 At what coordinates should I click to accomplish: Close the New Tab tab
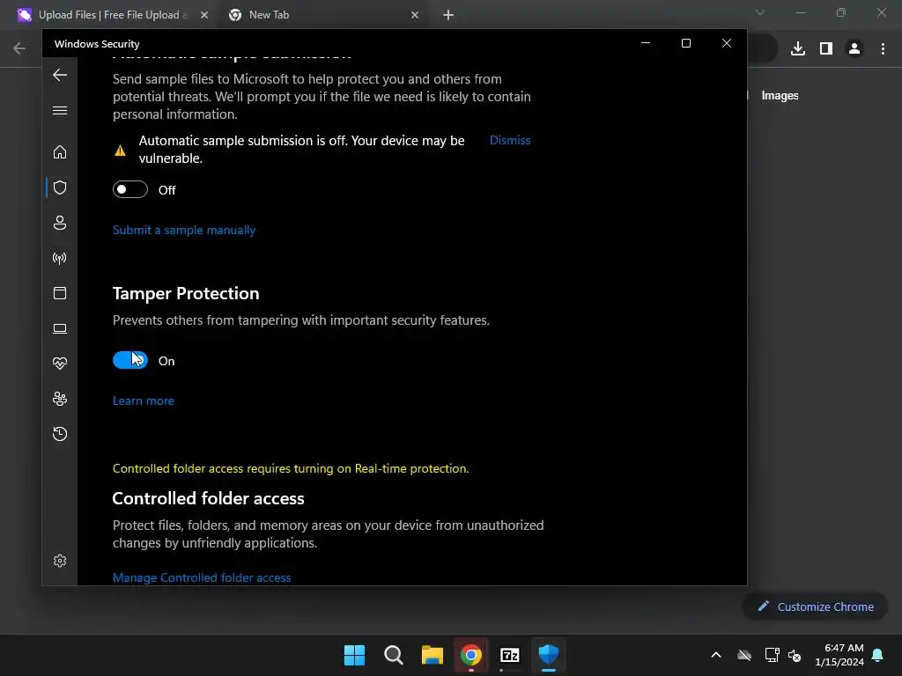click(415, 15)
